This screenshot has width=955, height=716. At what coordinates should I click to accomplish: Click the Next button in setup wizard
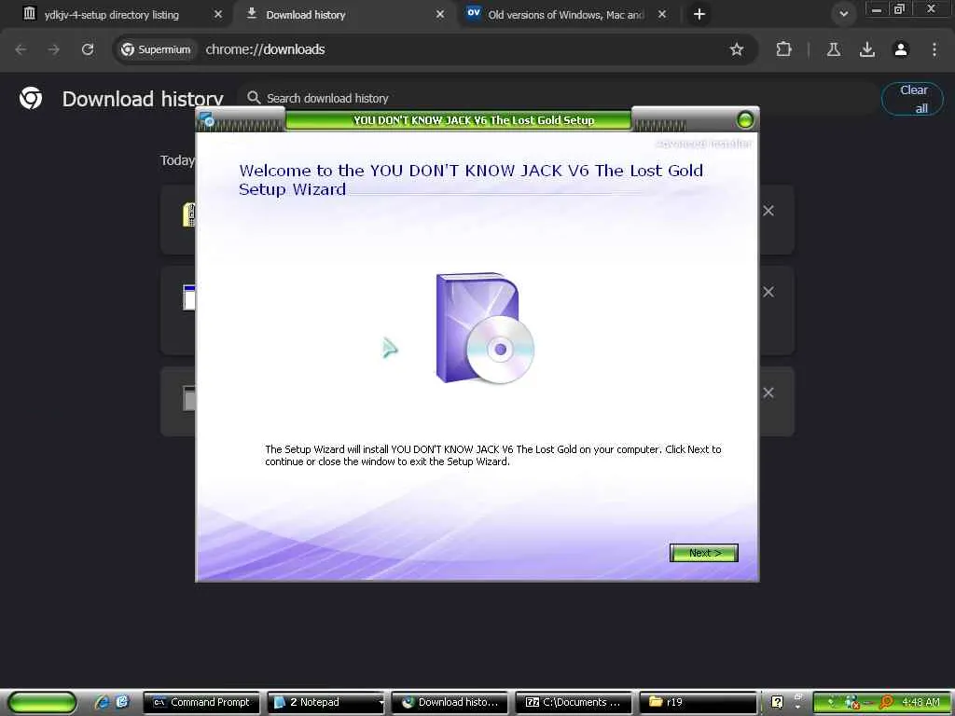point(703,553)
